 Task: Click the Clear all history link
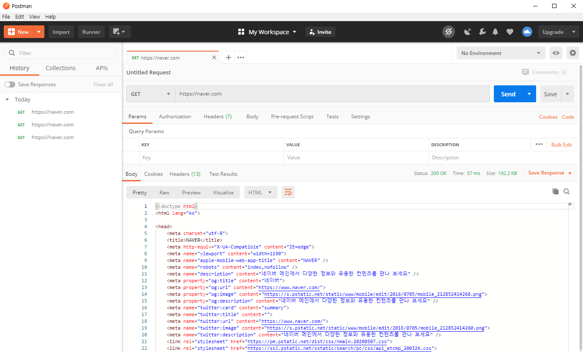coord(104,85)
